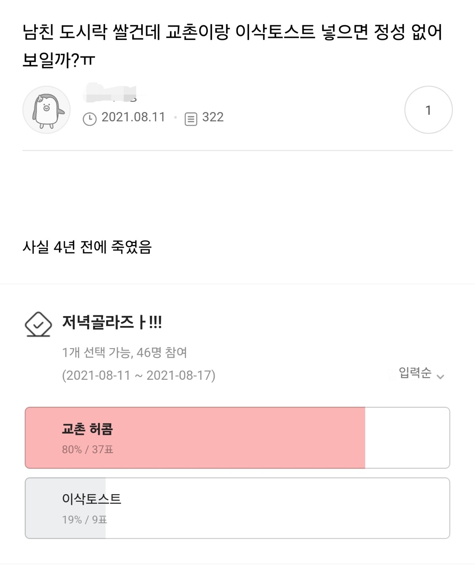The image size is (475, 567).
Task: Click the post body text 사실 4년 전에 죽였음
Action: point(87,247)
